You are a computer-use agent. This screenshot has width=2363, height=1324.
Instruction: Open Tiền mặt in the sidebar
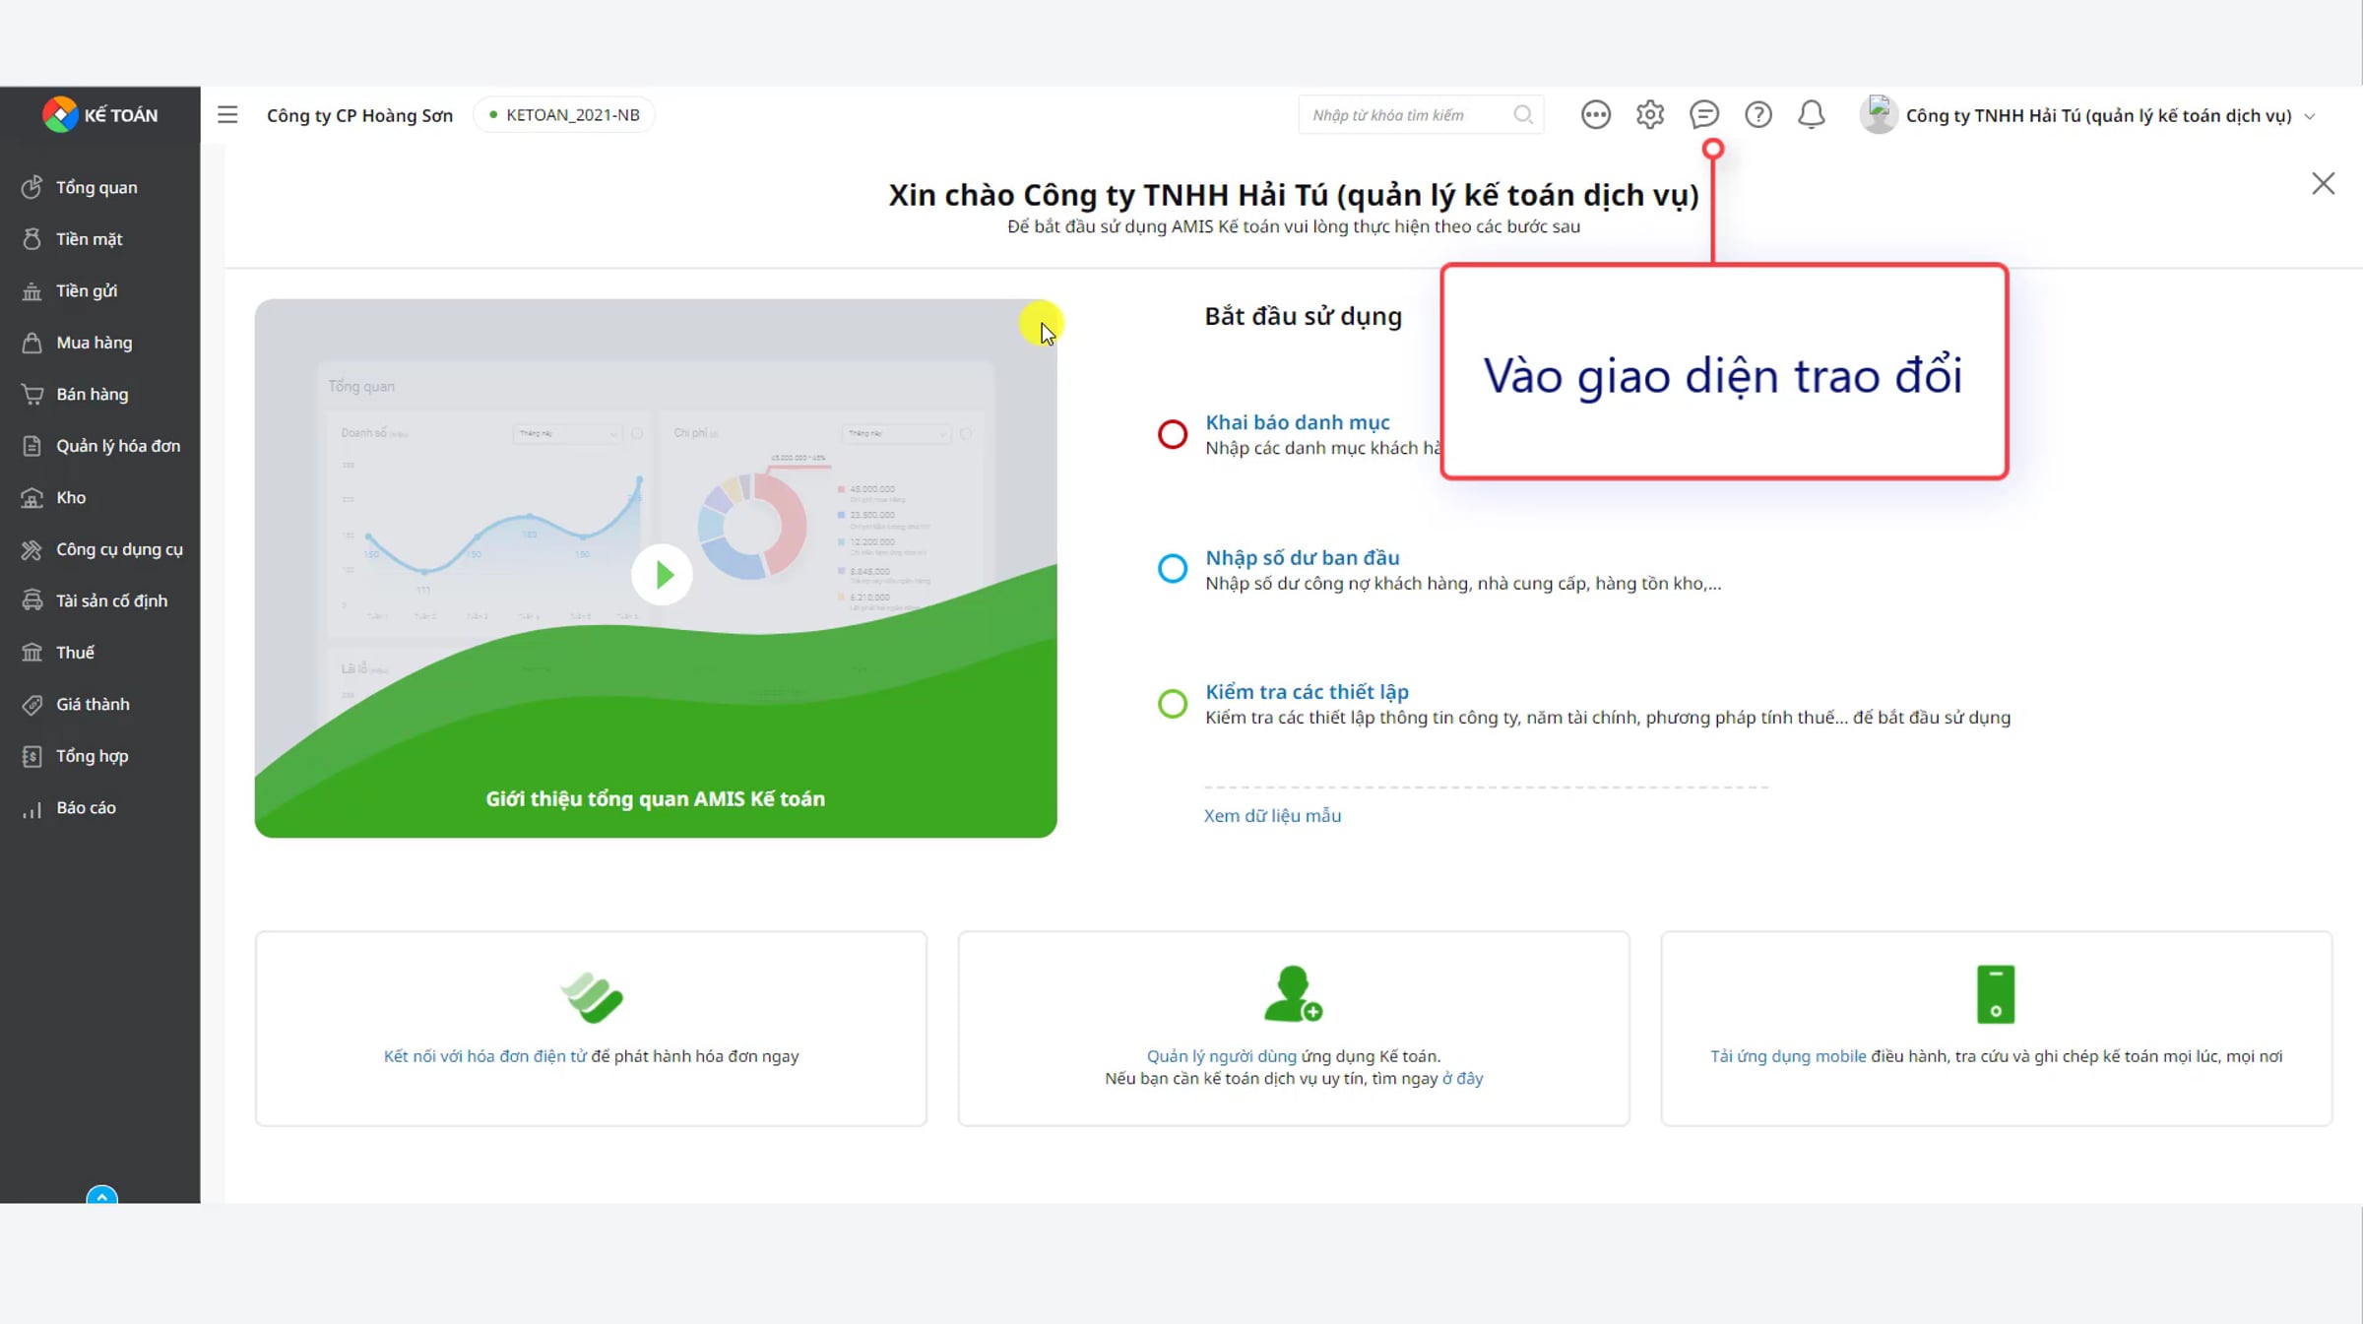90,239
